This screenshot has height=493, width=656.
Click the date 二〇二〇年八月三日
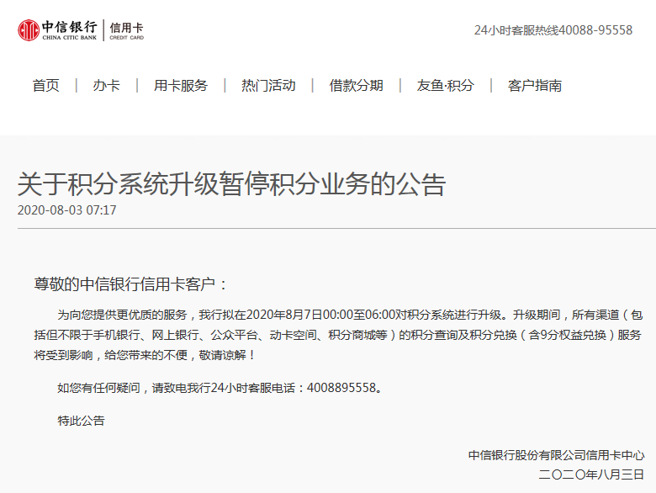point(591,474)
